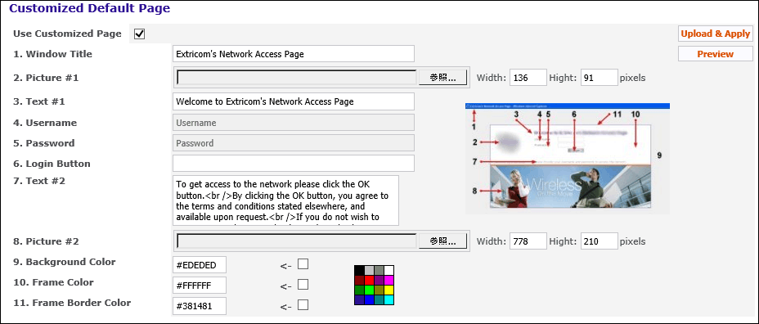Screen dimensions: 759x324
Task: Click the Username field
Action: (x=294, y=123)
